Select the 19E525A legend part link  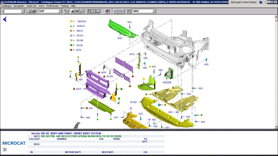(x=82, y=21)
